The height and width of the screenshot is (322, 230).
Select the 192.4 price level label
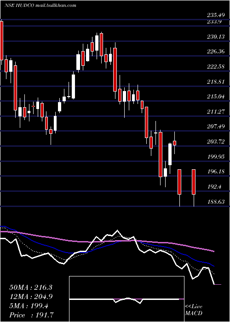[214, 187]
